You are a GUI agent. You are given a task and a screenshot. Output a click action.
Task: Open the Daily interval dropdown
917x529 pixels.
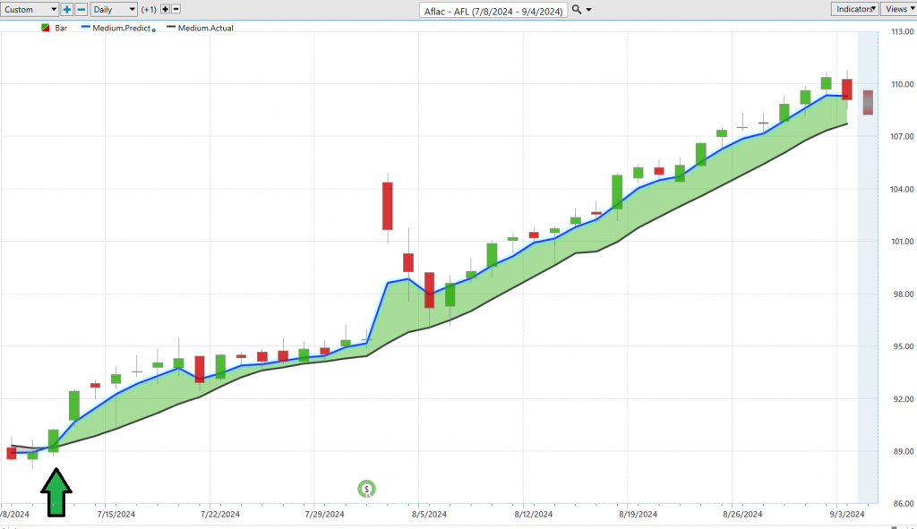tap(114, 9)
